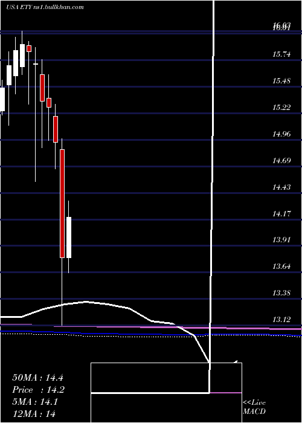
Task: Click the 15.74 price axis label
Action: point(281,54)
